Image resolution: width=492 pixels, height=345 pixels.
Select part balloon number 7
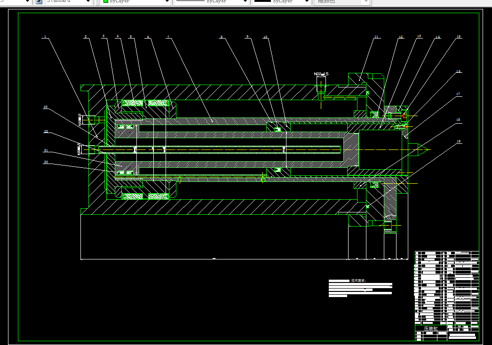[x=168, y=37]
